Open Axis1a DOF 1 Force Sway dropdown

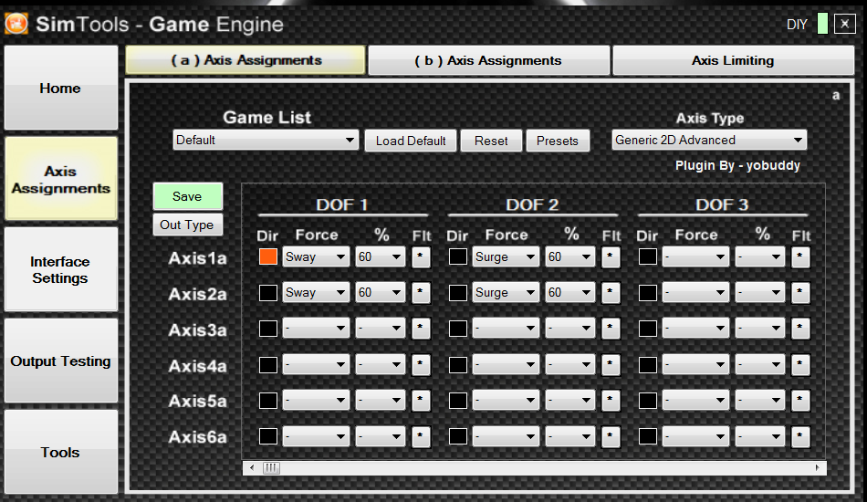(316, 257)
